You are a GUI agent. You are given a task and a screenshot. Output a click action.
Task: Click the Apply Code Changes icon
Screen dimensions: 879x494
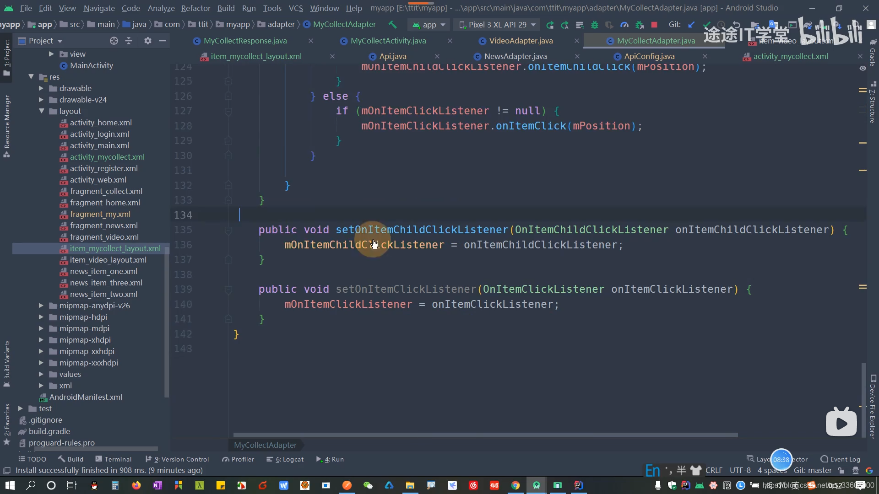click(x=580, y=25)
